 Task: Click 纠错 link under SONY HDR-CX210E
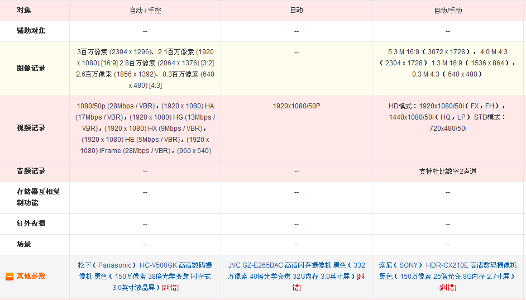(447, 288)
